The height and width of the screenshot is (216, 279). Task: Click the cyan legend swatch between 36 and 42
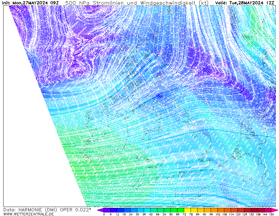[147, 210]
